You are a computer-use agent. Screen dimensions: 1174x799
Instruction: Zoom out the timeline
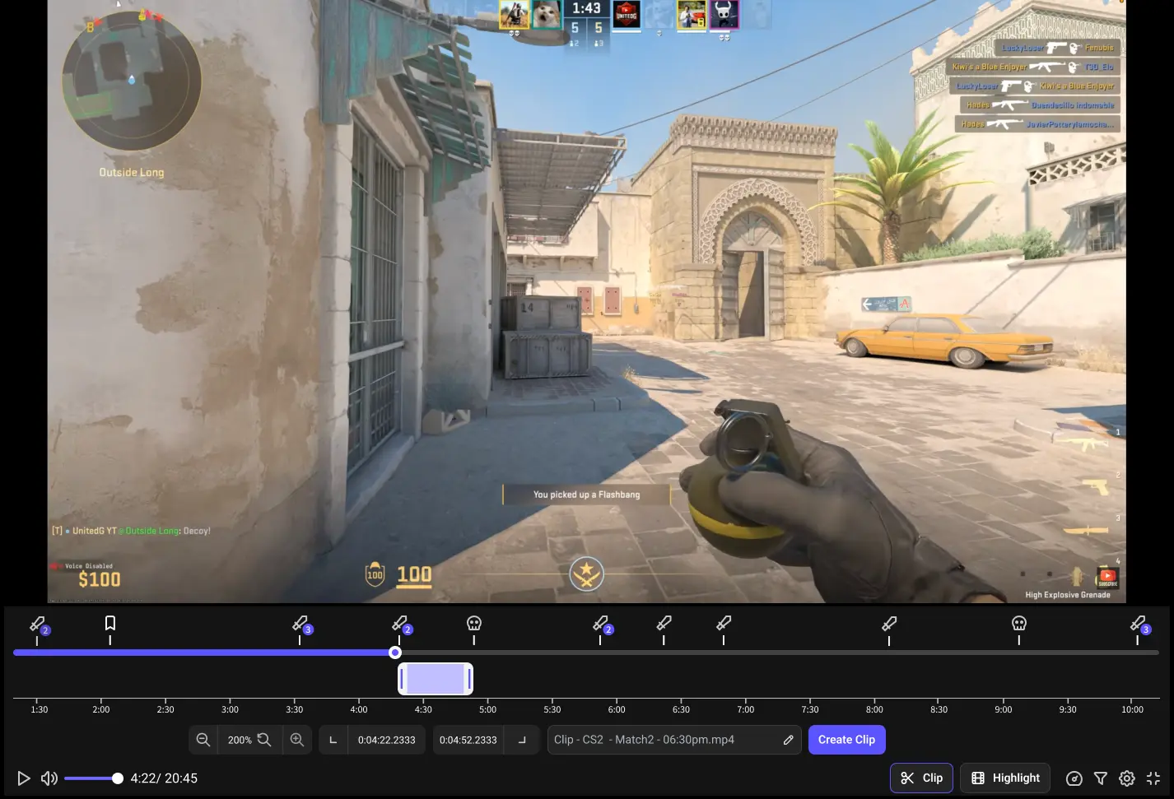click(x=203, y=740)
